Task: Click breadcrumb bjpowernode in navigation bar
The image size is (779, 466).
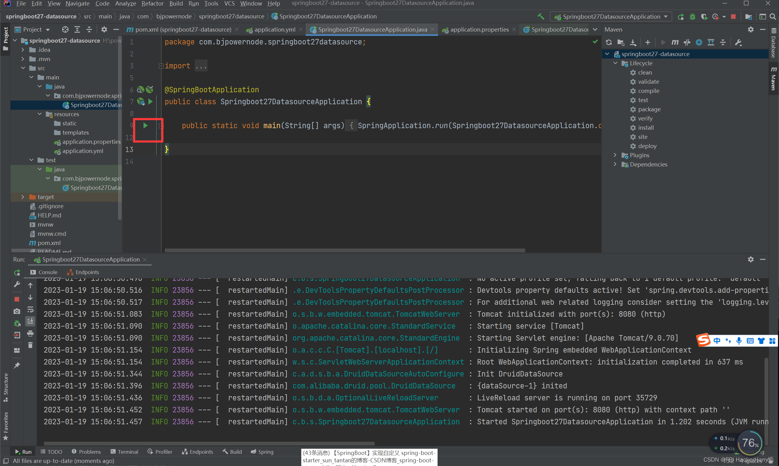Action: pyautogui.click(x=174, y=16)
